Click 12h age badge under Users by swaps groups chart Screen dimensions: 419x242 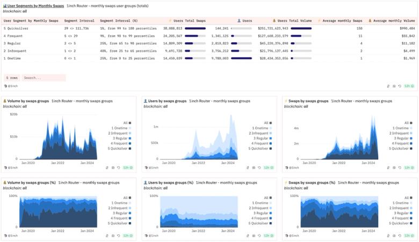pyautogui.click(x=268, y=167)
